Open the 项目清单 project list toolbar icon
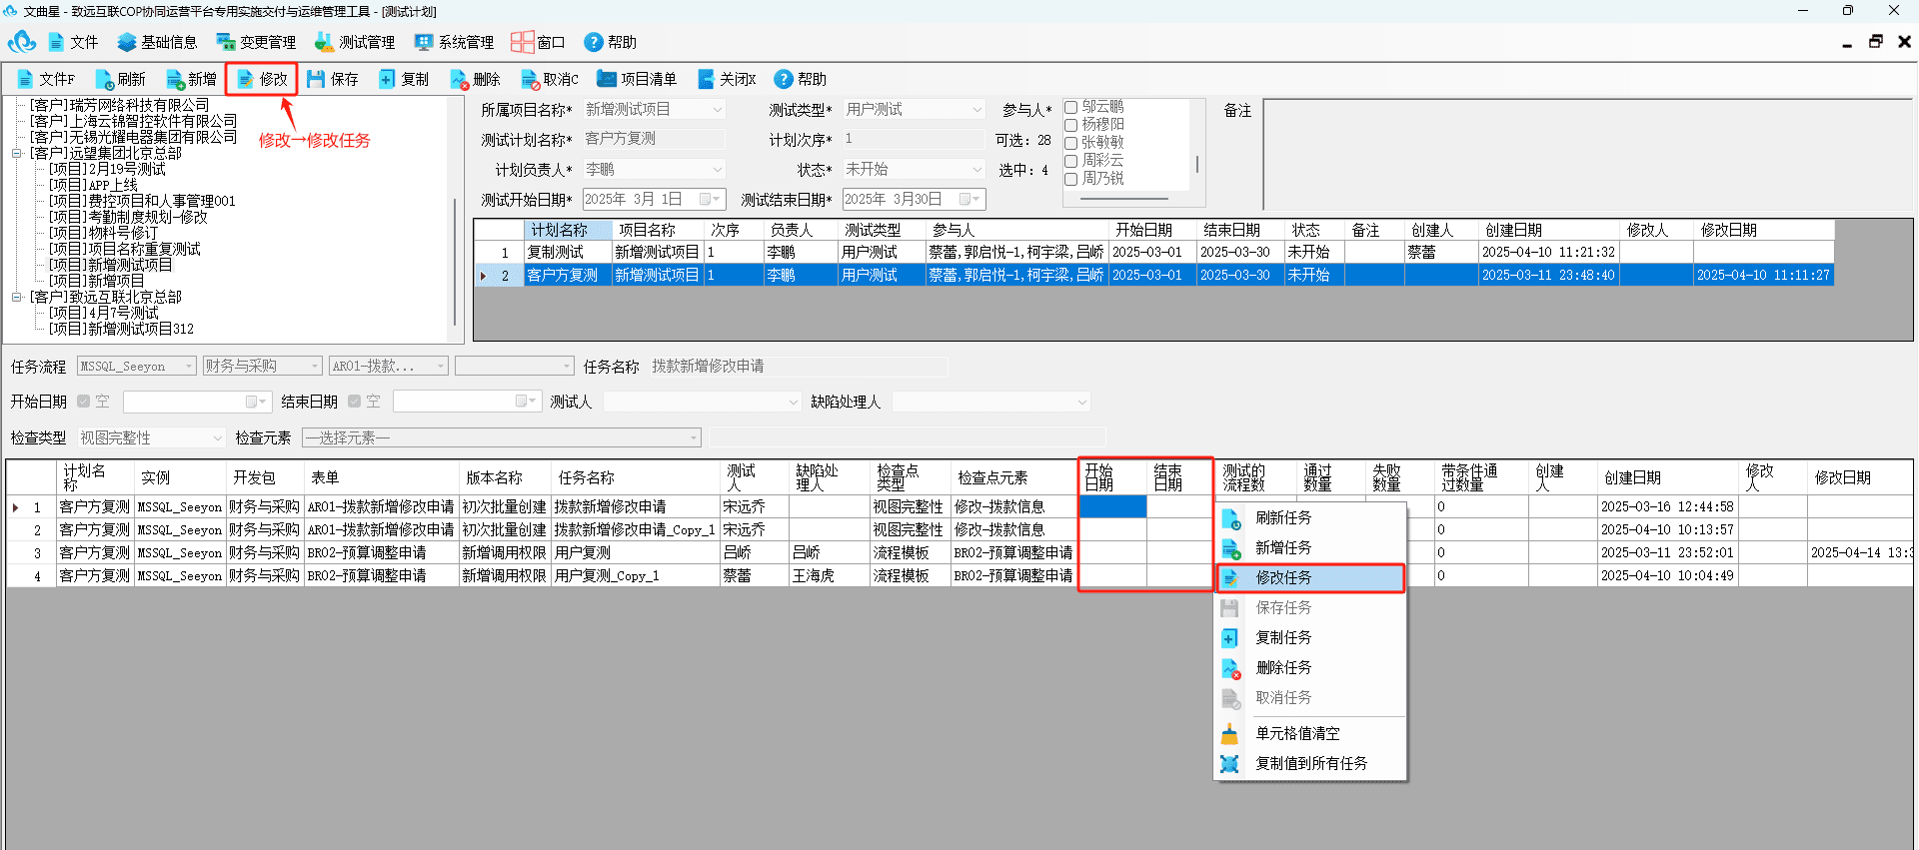Screen dimensions: 1919x850 pos(606,79)
